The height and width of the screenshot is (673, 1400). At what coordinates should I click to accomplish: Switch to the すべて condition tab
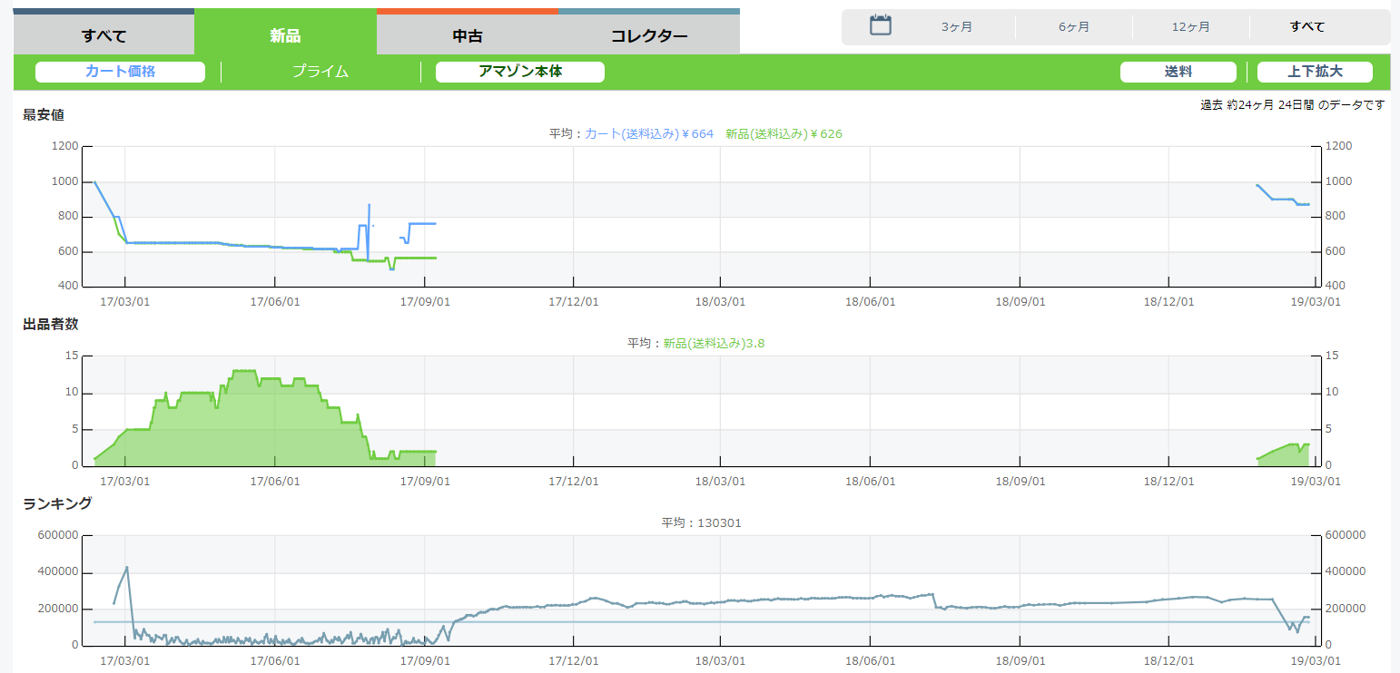pos(104,36)
